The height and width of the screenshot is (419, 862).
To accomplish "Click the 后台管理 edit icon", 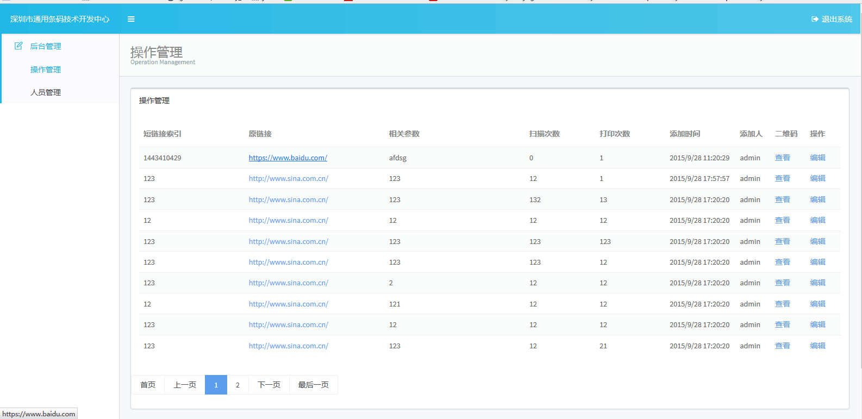I will pos(18,46).
